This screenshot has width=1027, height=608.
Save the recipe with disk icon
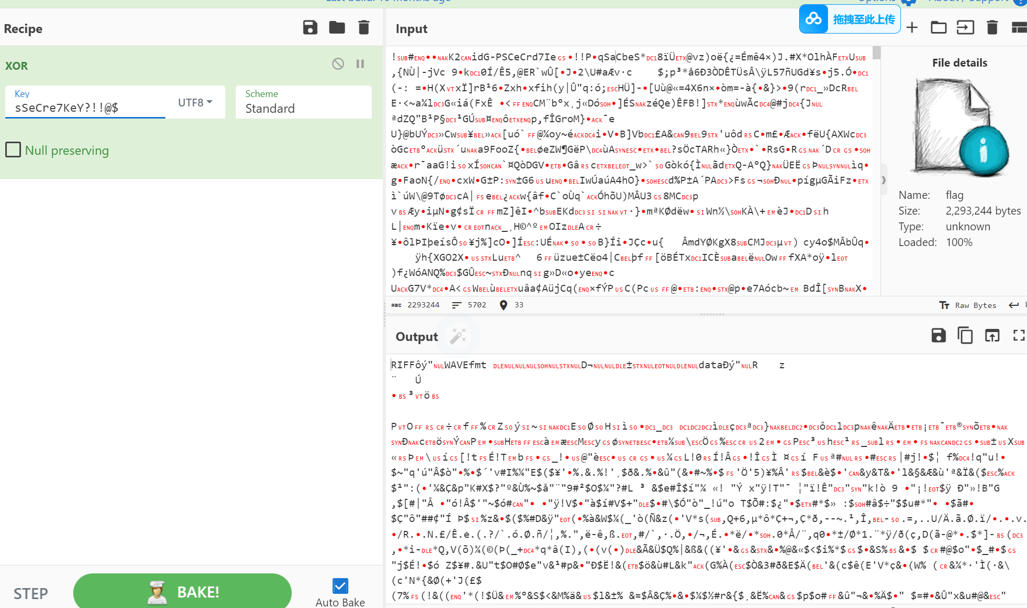(x=310, y=28)
